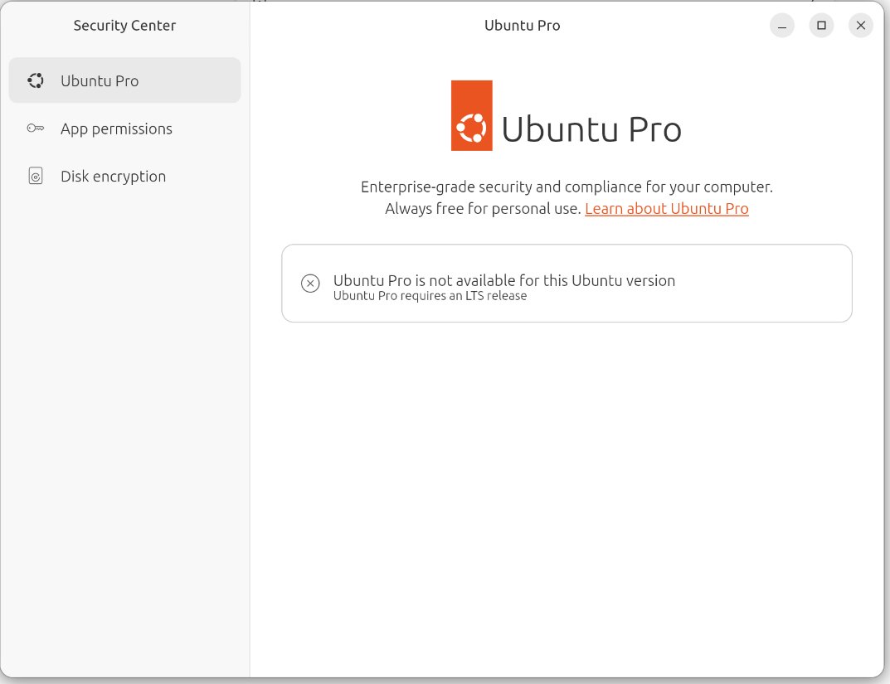
Task: Click the 'Always free for personal use.' text
Action: 483,209
